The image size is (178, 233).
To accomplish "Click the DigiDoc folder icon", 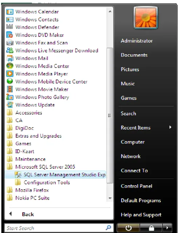I will point(10,128).
